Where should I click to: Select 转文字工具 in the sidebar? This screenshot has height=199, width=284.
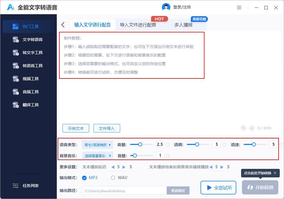click(28, 53)
